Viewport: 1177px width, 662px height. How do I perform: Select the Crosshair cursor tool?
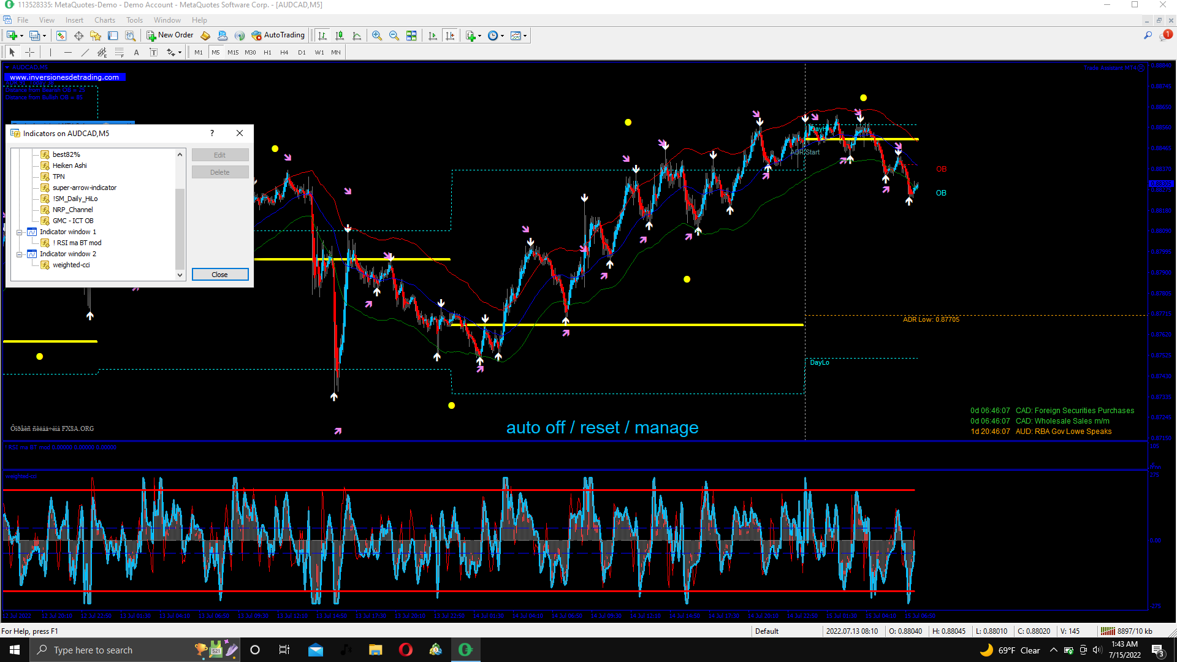29,53
